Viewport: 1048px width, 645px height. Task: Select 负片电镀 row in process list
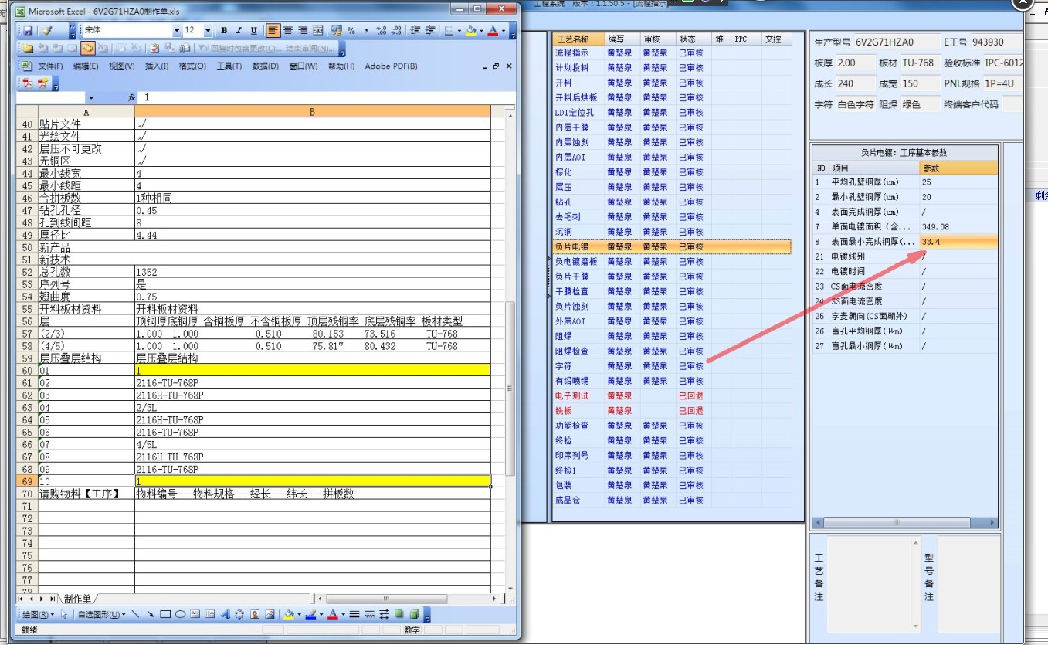[x=672, y=246]
